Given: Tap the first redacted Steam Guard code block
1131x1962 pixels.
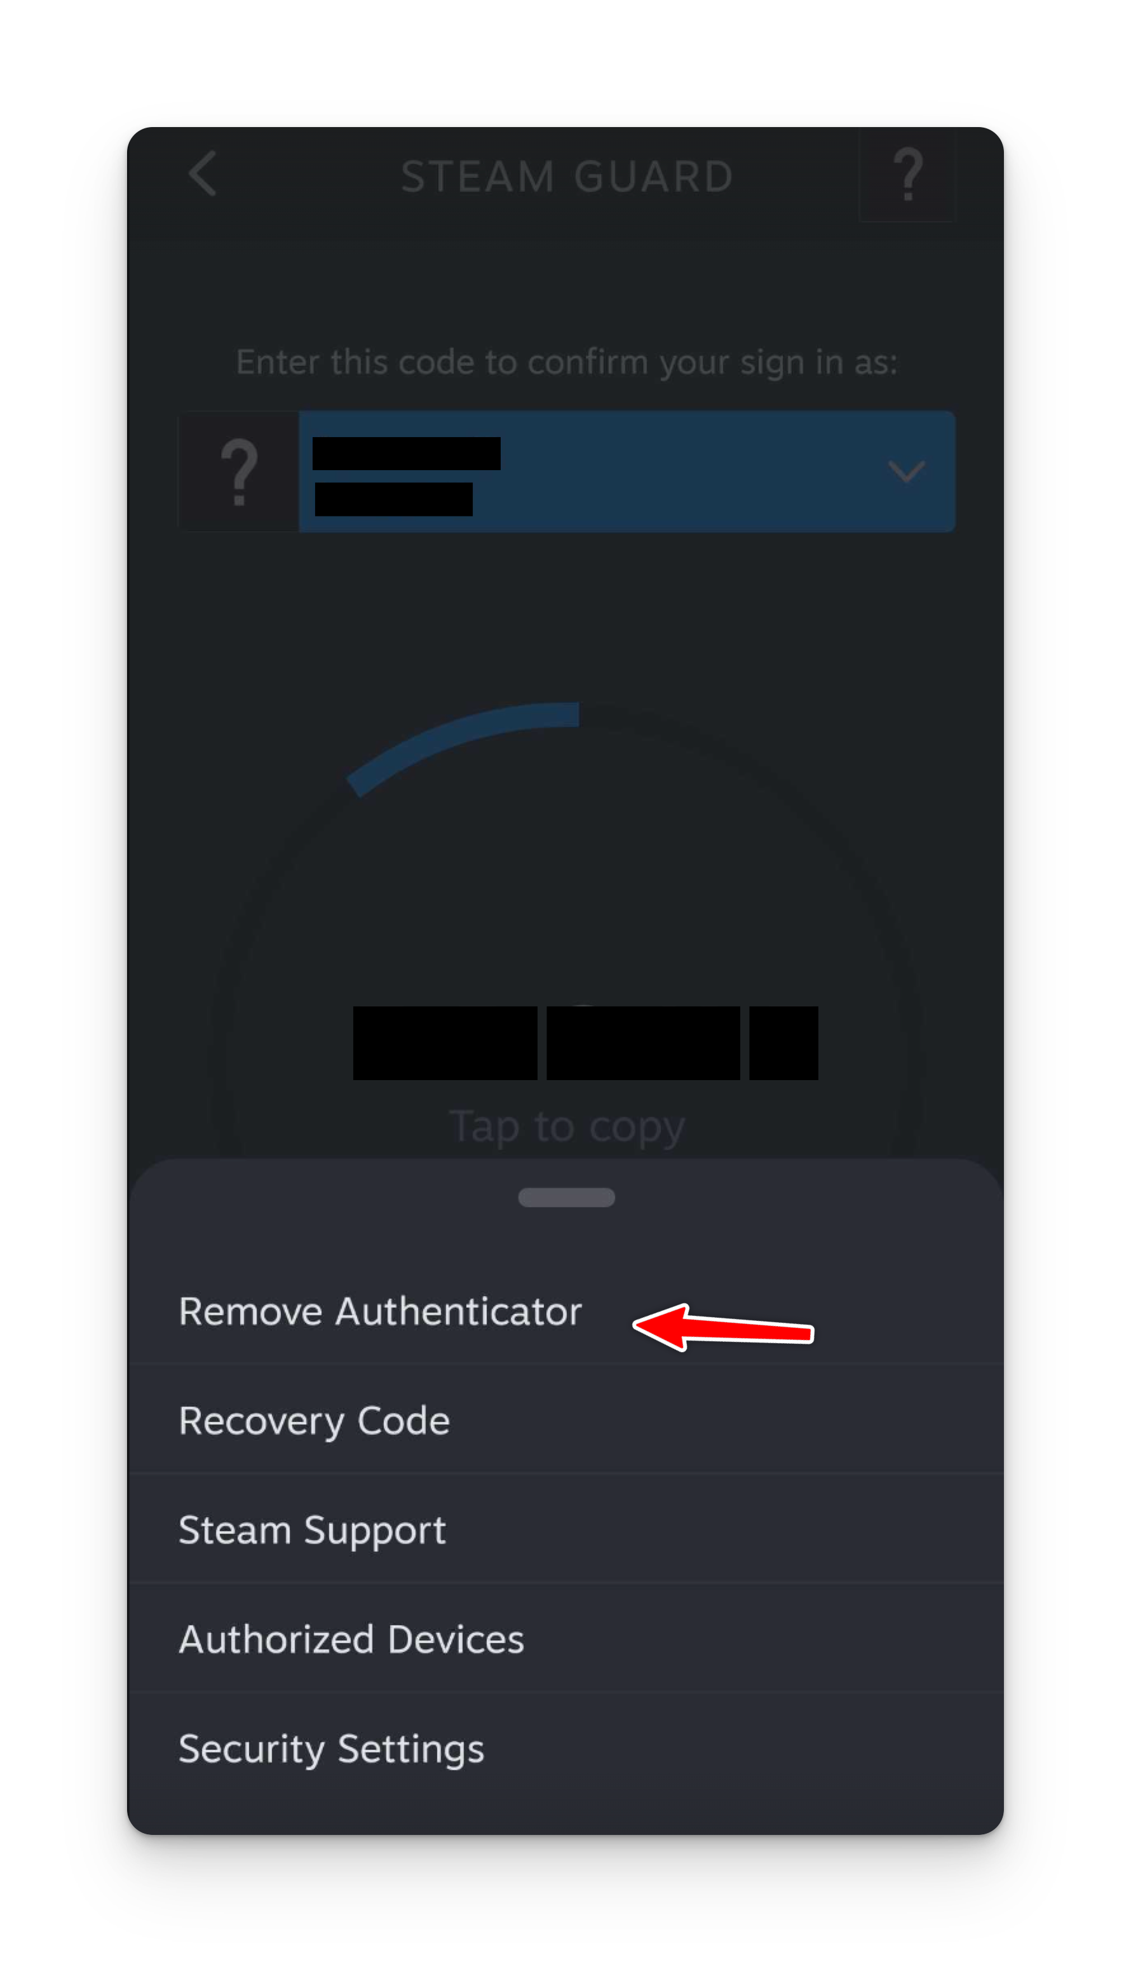Looking at the screenshot, I should 445,1043.
